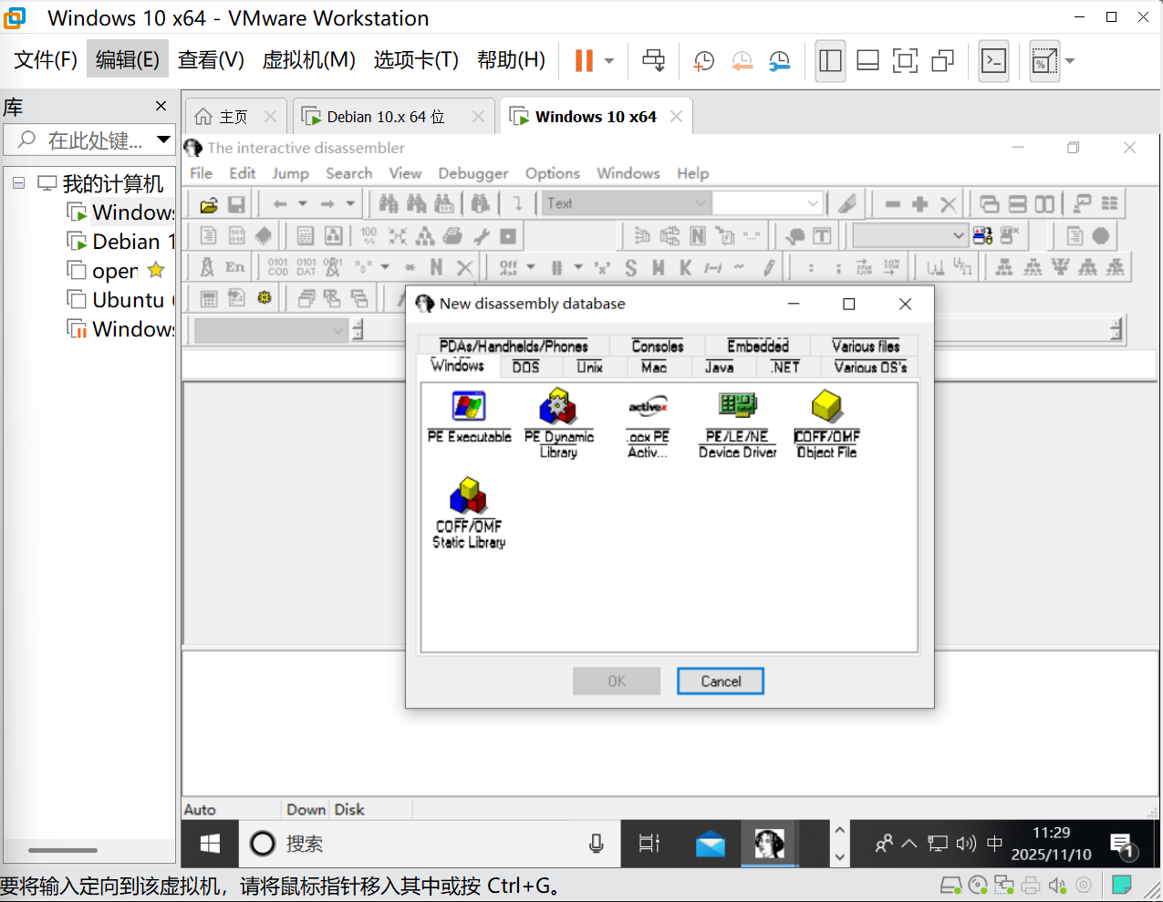Take a snapshot of this VM
Image resolution: width=1163 pixels, height=902 pixels.
(x=703, y=61)
